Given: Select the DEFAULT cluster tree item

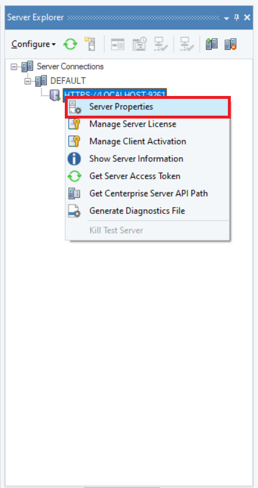Looking at the screenshot, I should click(x=68, y=81).
